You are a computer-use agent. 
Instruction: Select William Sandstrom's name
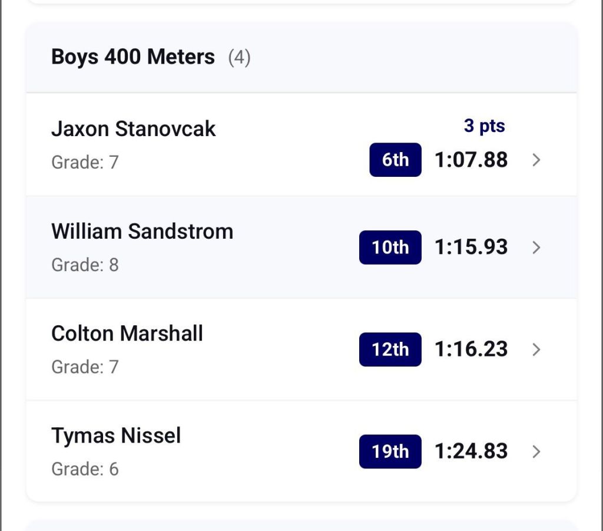(142, 231)
